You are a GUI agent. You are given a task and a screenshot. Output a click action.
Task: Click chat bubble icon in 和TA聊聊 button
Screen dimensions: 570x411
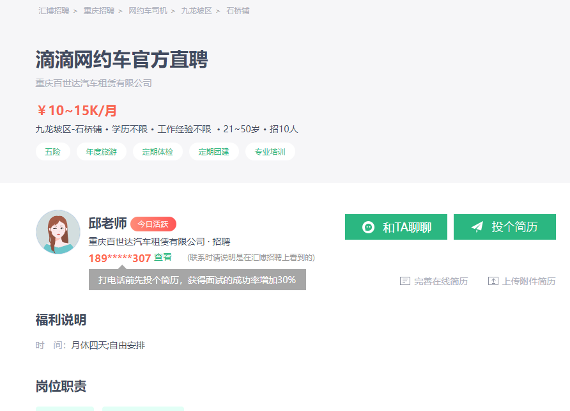(368, 228)
